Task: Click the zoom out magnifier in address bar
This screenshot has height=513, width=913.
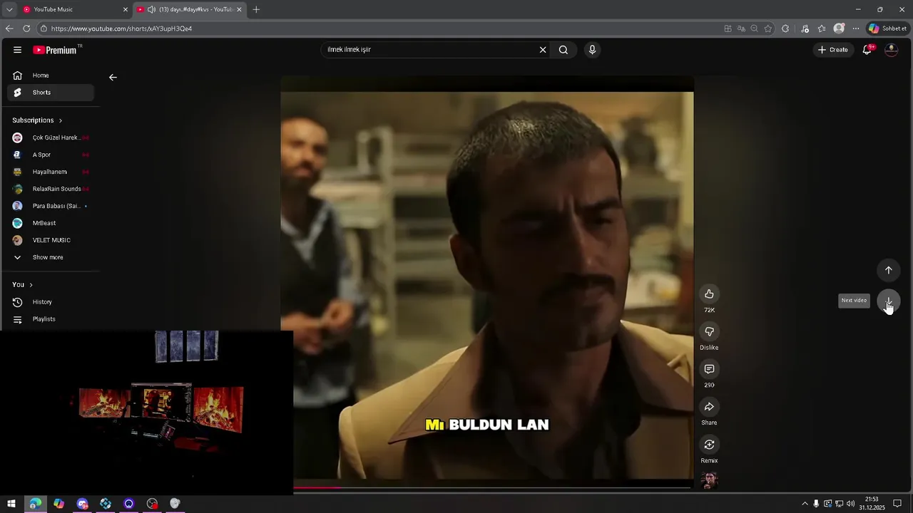Action: pos(755,28)
